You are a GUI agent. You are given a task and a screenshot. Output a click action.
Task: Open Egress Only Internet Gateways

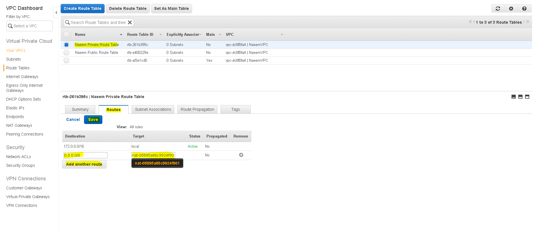pos(25,88)
